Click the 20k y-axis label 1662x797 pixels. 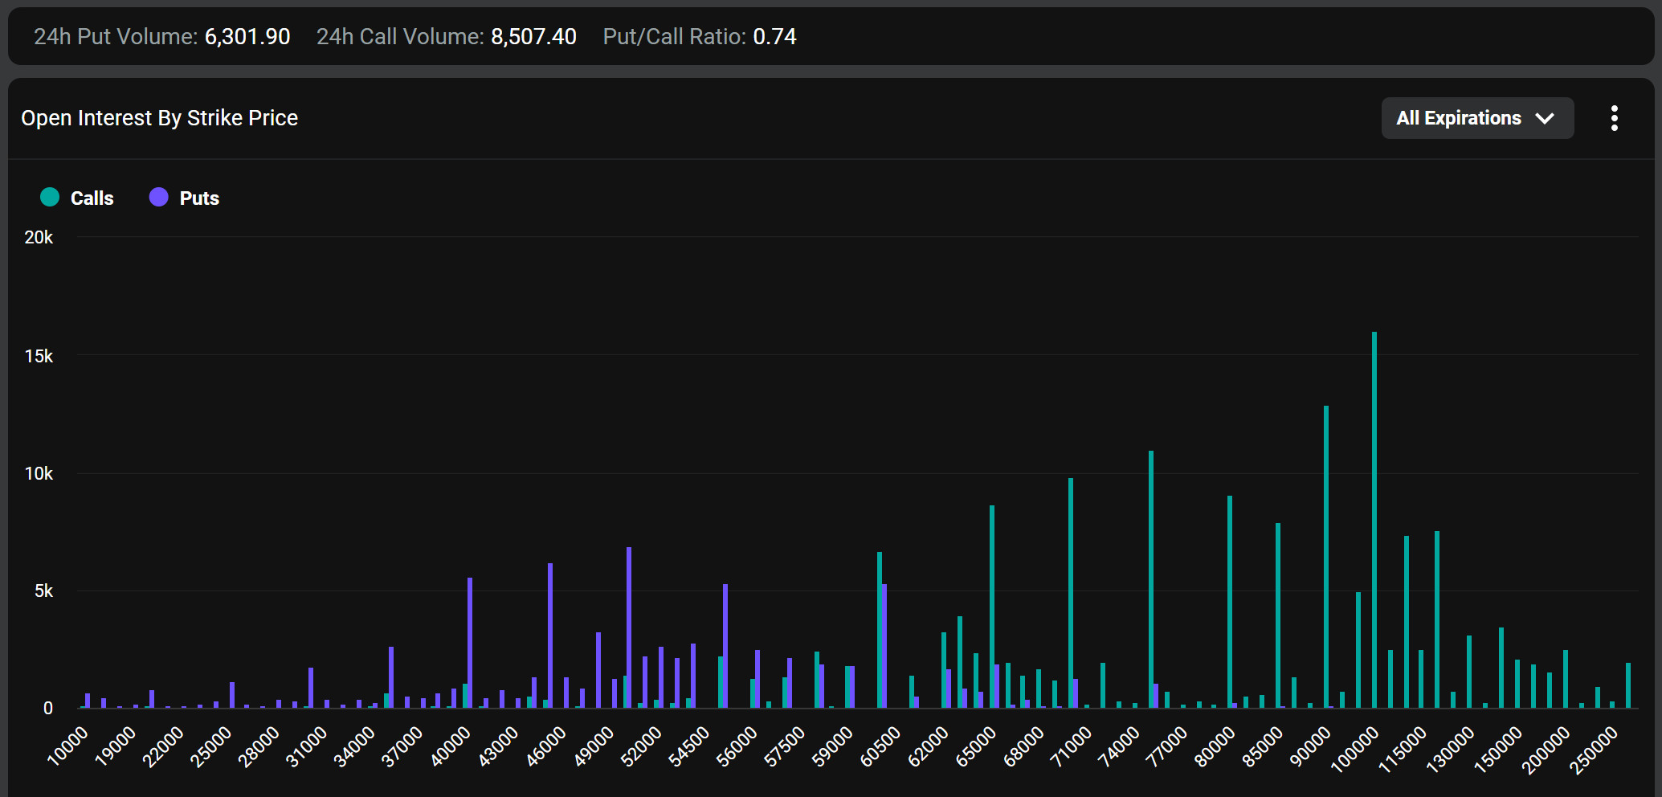[39, 237]
